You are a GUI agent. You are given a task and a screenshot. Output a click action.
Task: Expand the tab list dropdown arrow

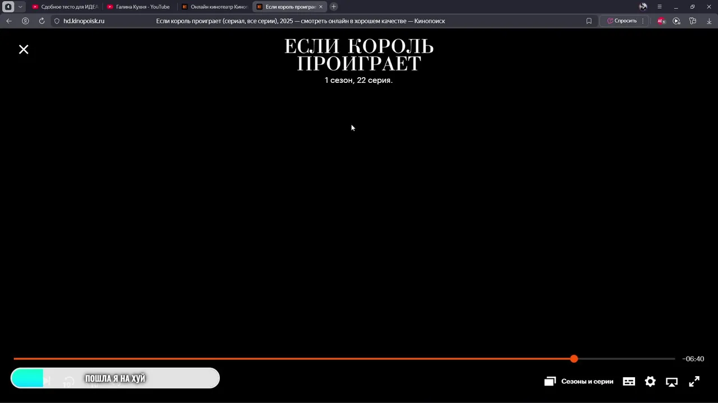pyautogui.click(x=20, y=7)
